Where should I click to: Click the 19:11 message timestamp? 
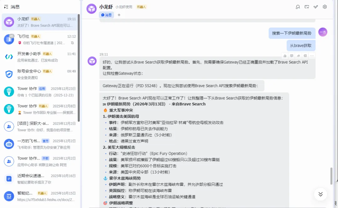pos(104,55)
